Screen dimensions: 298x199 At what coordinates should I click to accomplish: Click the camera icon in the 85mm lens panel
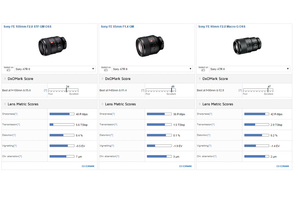point(106,70)
